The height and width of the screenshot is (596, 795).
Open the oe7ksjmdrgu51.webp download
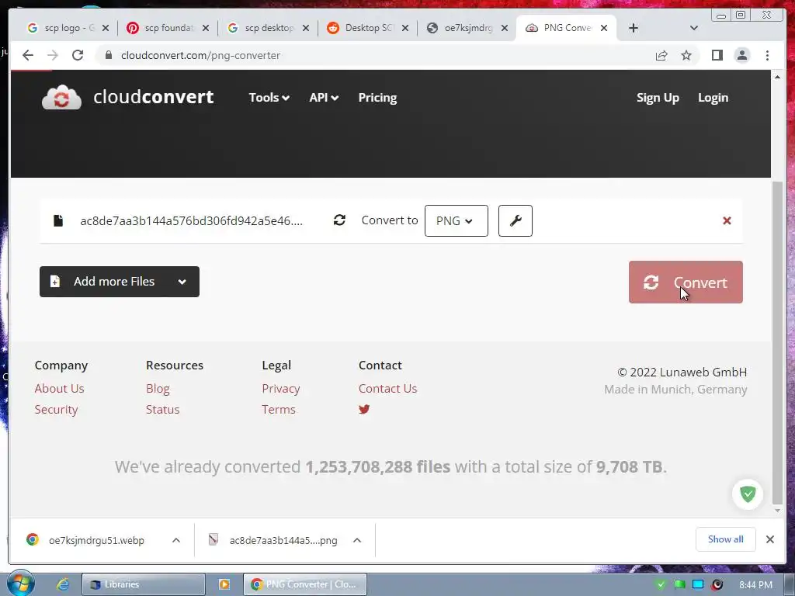[x=96, y=540]
